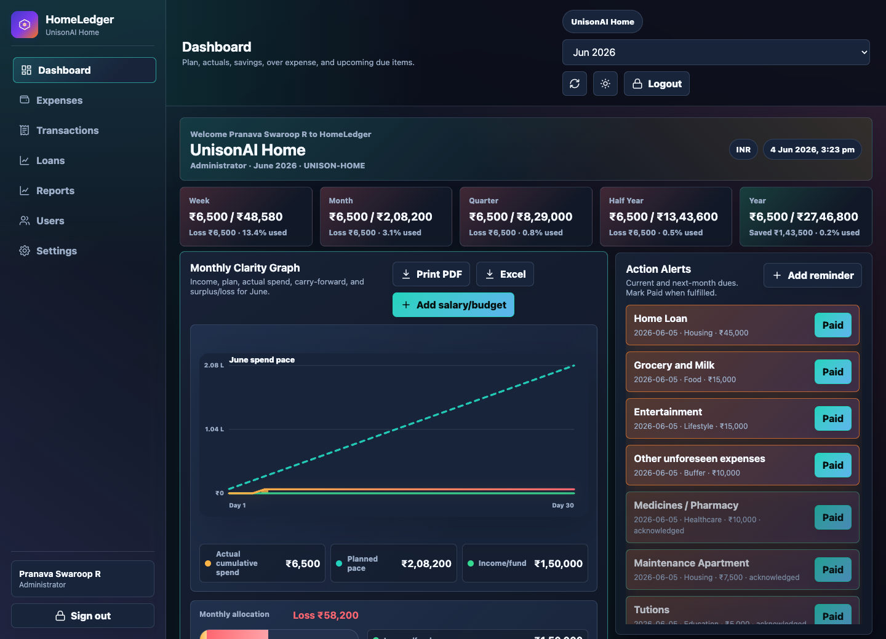Open the Dashboard menu item
This screenshot has width=886, height=639.
click(x=84, y=70)
